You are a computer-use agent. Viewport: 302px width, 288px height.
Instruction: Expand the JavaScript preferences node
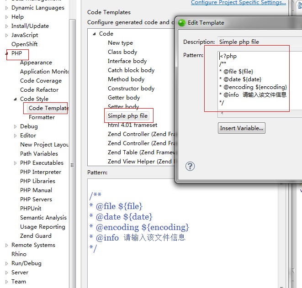pyautogui.click(x=6, y=35)
